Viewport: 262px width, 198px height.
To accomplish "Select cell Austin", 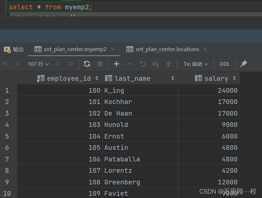I will (140, 148).
